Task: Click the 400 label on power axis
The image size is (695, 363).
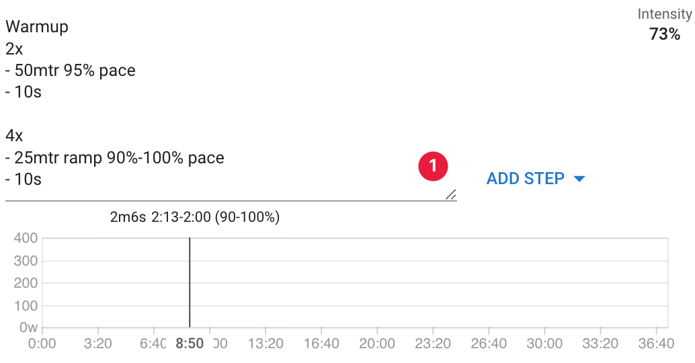Action: coord(26,238)
